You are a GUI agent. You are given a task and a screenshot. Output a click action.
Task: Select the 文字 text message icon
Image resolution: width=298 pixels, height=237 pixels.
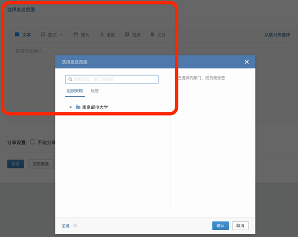[x=17, y=34]
